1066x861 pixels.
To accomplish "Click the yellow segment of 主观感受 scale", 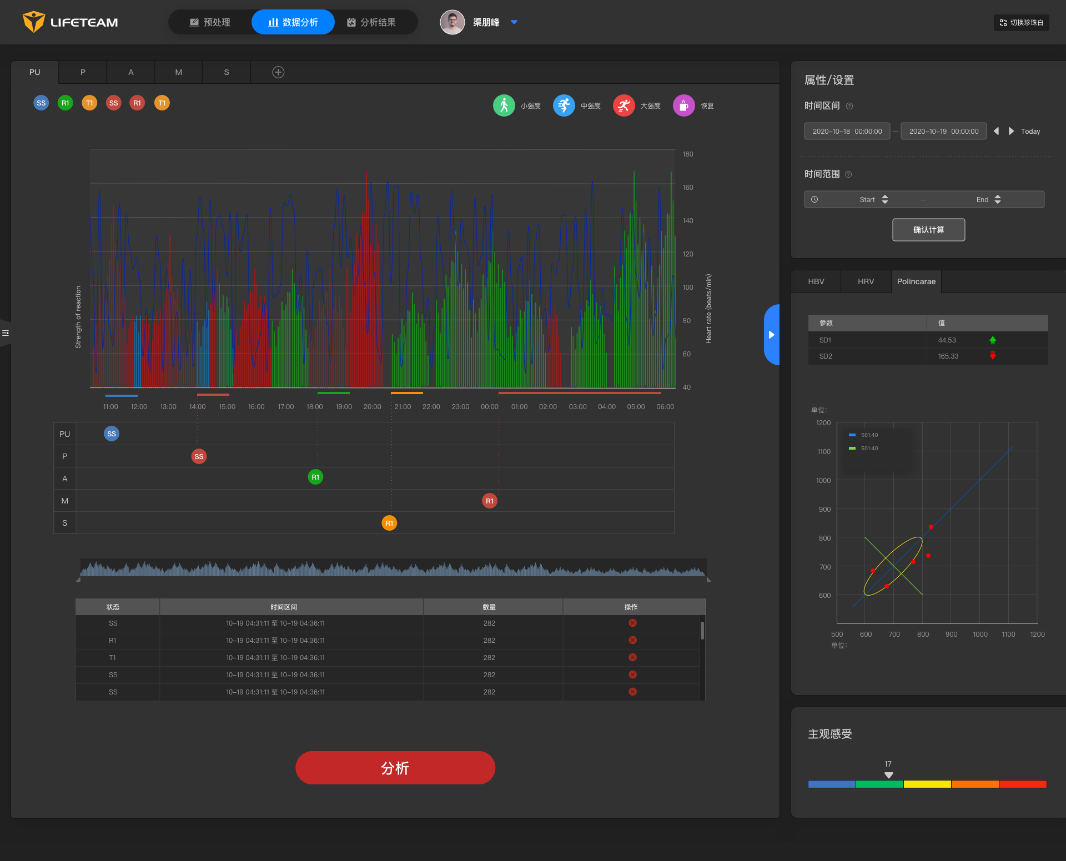I will point(927,784).
